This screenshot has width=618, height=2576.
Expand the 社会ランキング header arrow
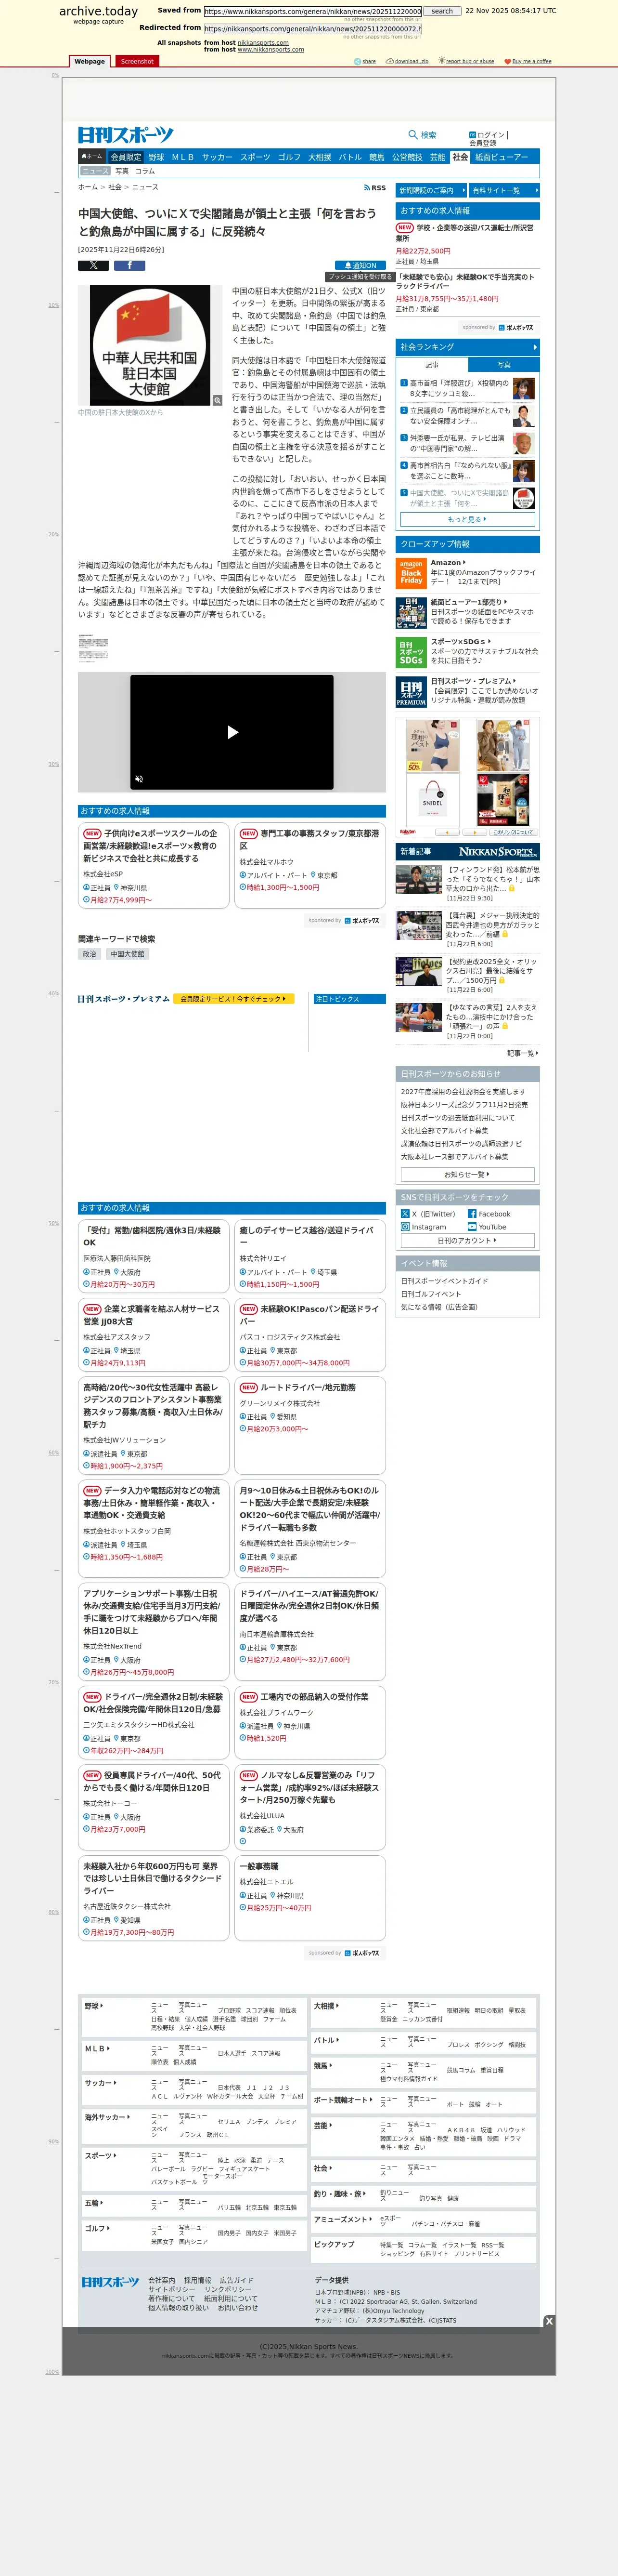[x=535, y=347]
